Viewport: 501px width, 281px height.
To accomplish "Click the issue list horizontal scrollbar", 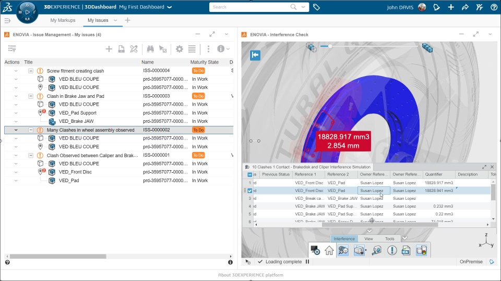I will (58, 256).
